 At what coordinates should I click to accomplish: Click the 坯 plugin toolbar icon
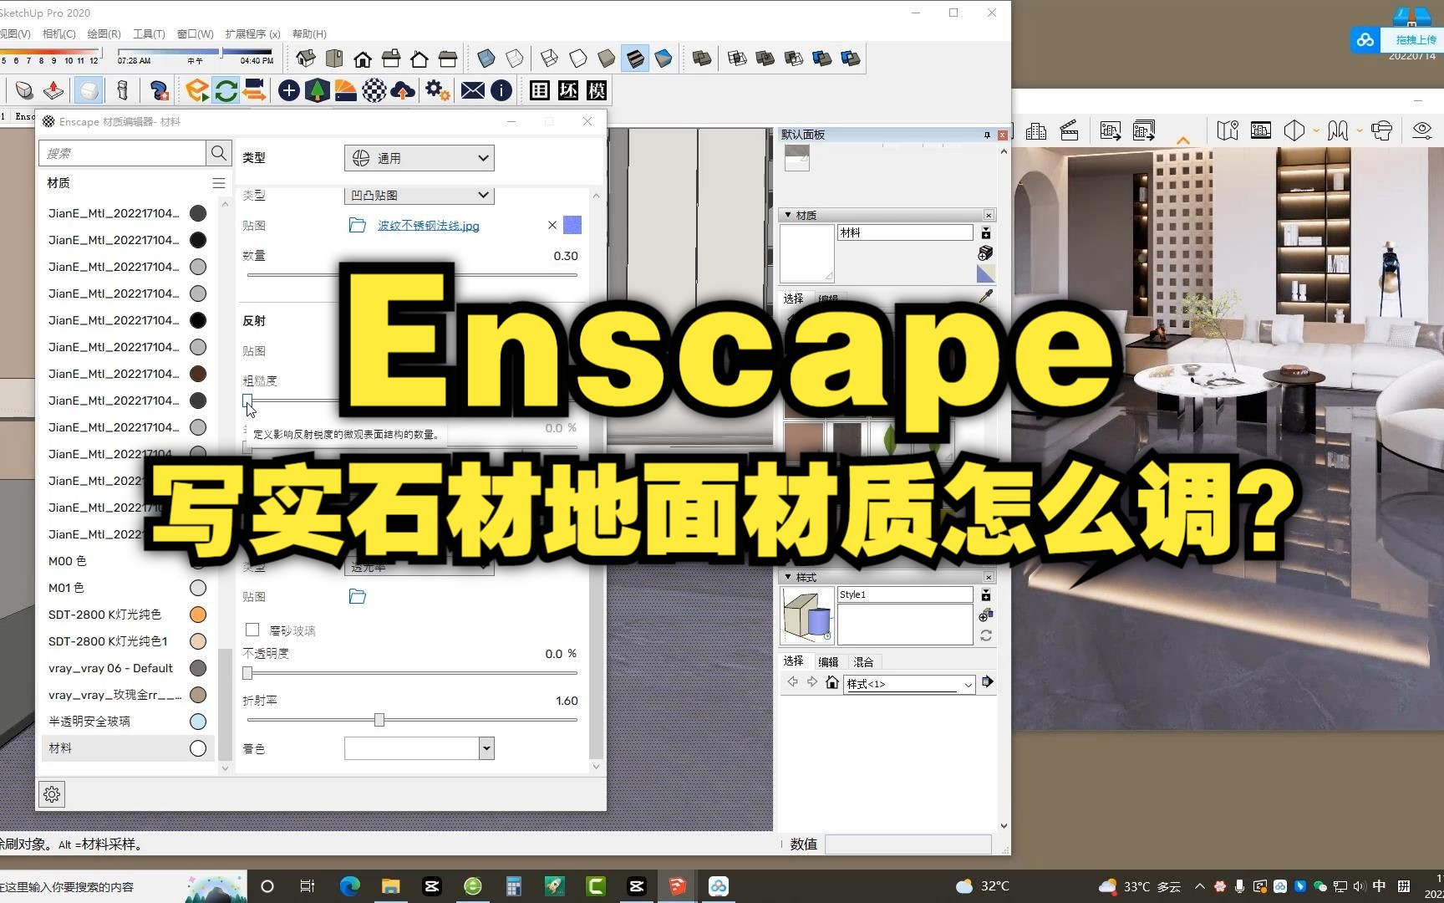coord(568,90)
